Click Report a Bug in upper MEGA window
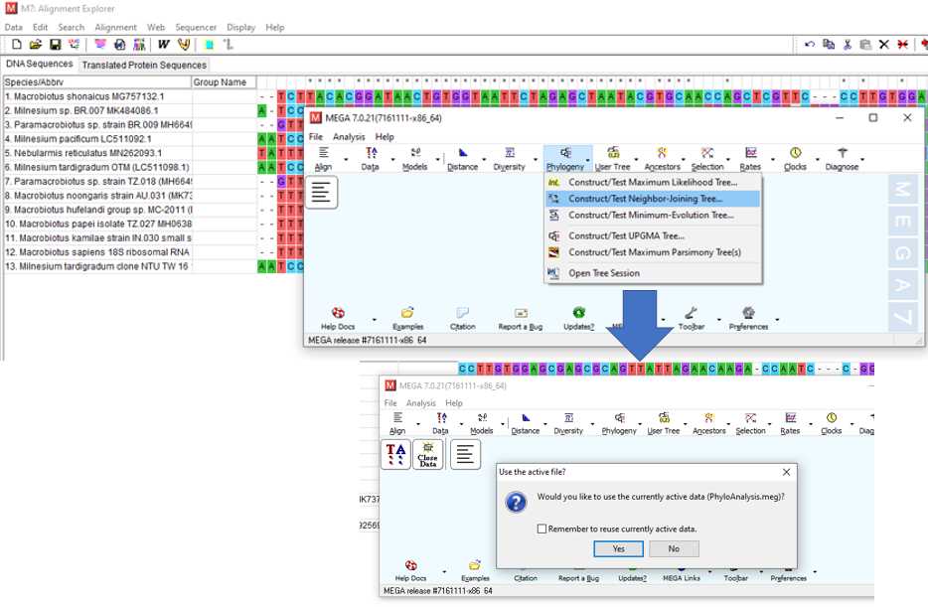The height and width of the screenshot is (607, 928). [521, 318]
